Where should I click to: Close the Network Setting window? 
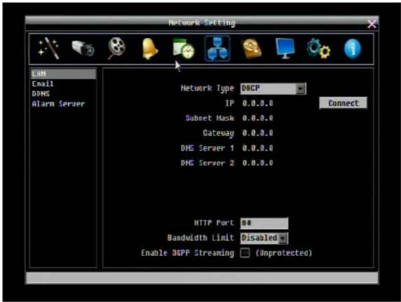[x=371, y=24]
